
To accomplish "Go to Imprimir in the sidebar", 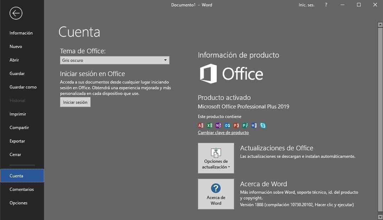I will click(x=18, y=114).
